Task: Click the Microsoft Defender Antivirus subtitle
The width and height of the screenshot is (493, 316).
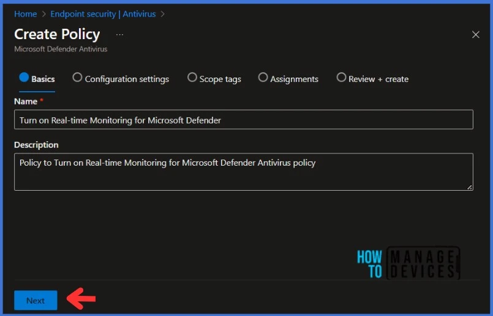Action: pos(61,49)
